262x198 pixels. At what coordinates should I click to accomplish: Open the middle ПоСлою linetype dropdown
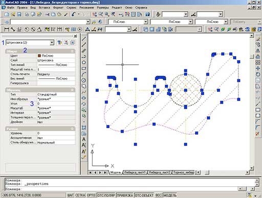[190, 22]
